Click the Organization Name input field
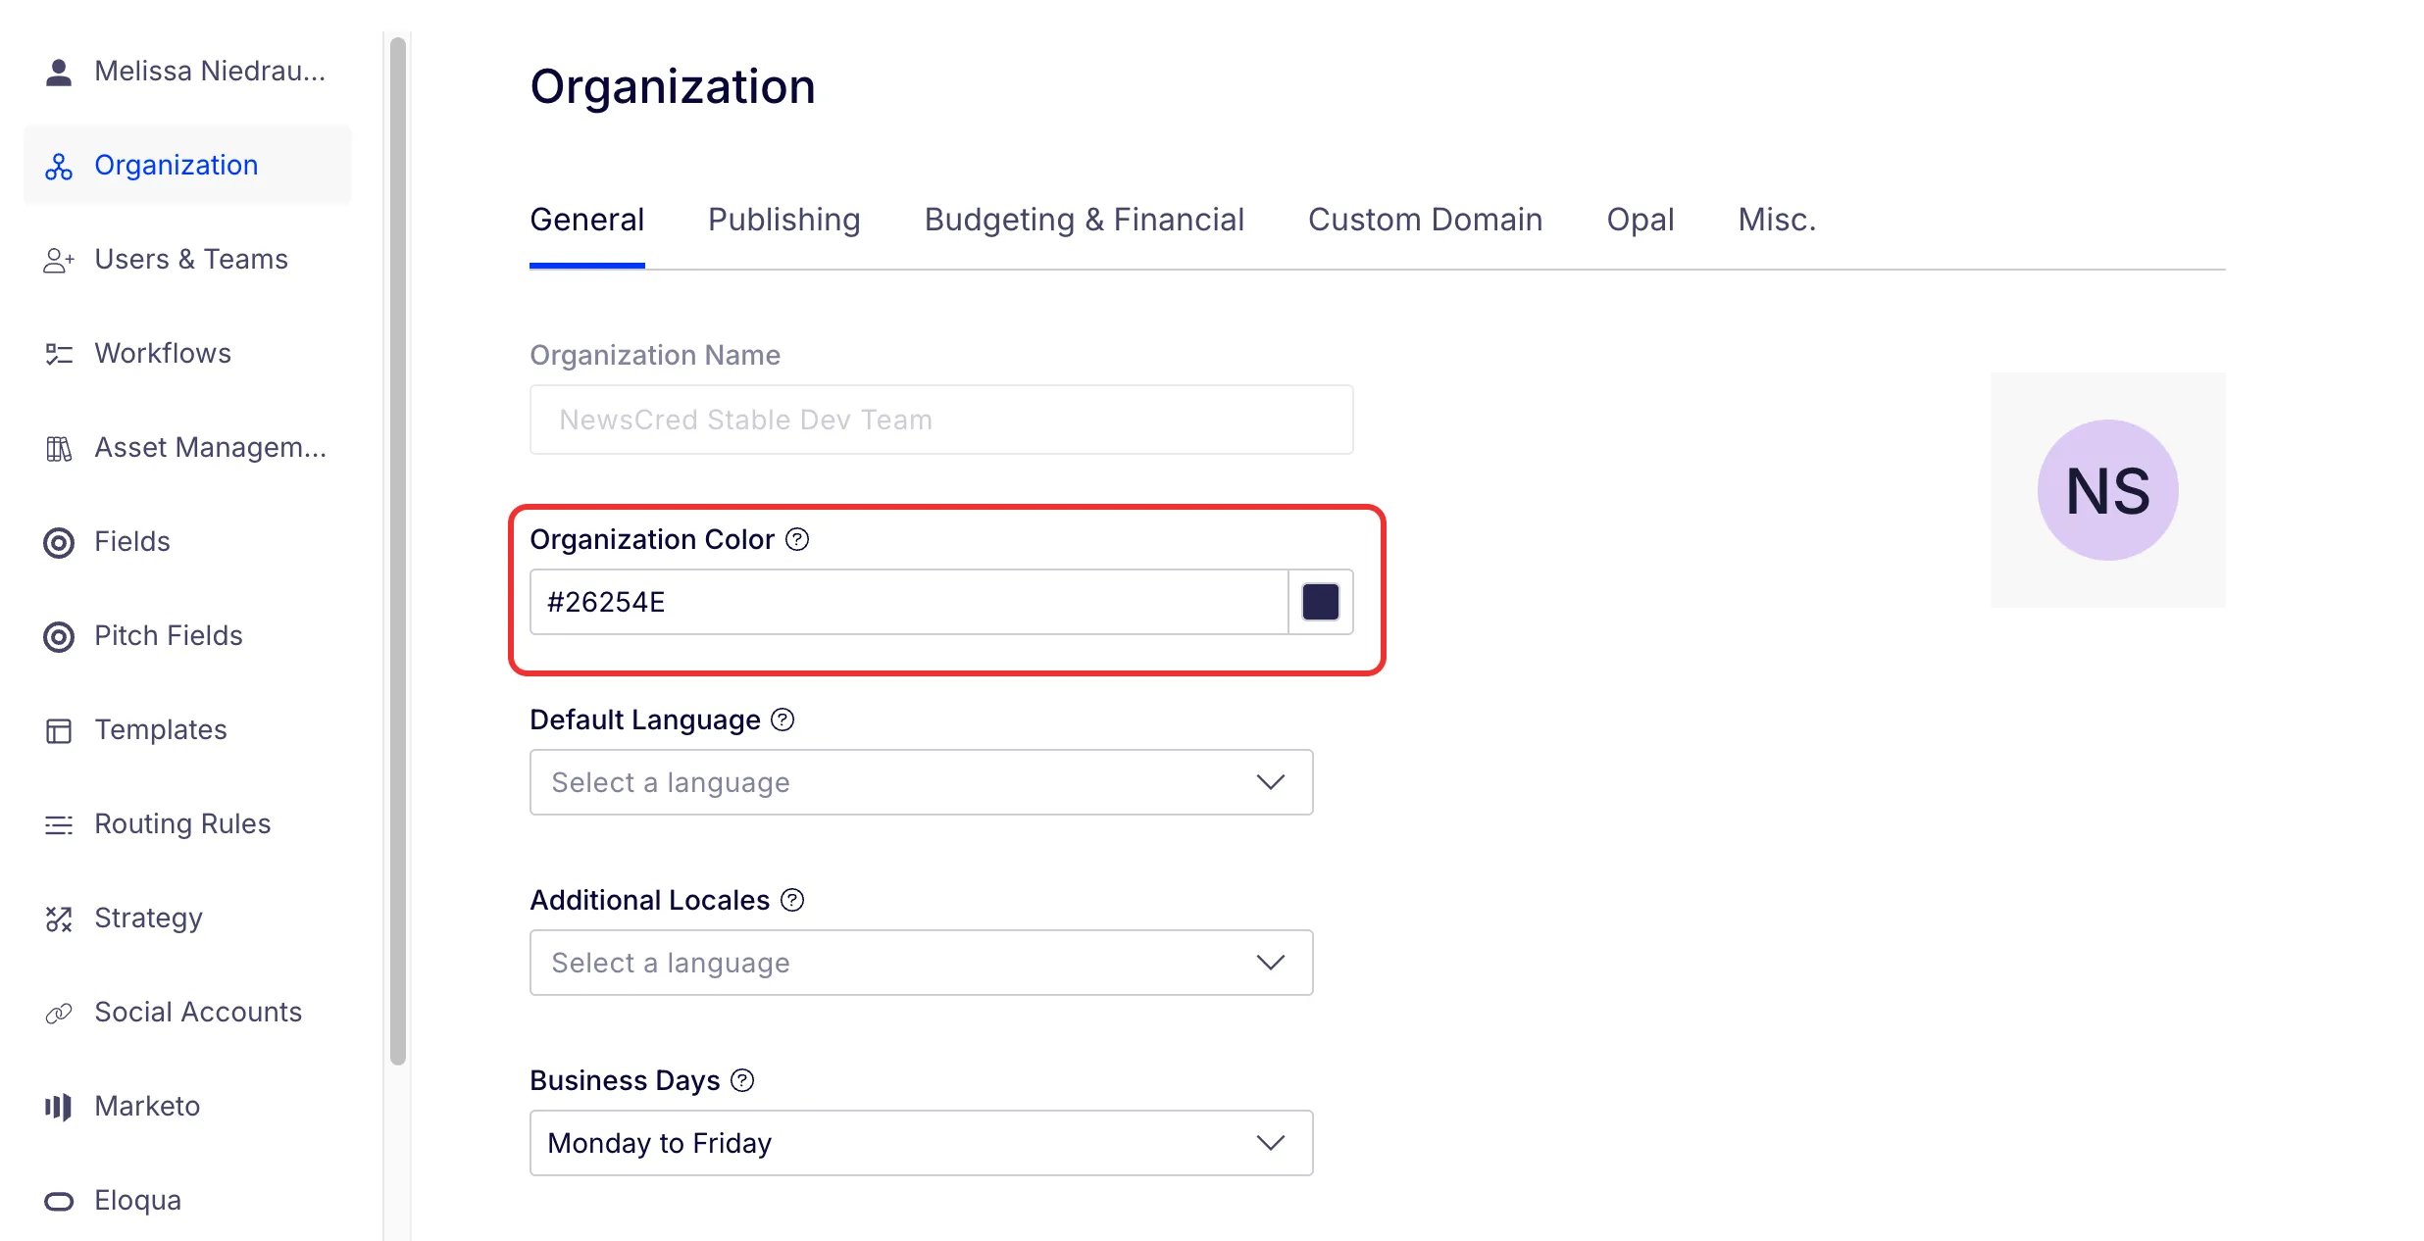The width and height of the screenshot is (2424, 1241). click(941, 420)
